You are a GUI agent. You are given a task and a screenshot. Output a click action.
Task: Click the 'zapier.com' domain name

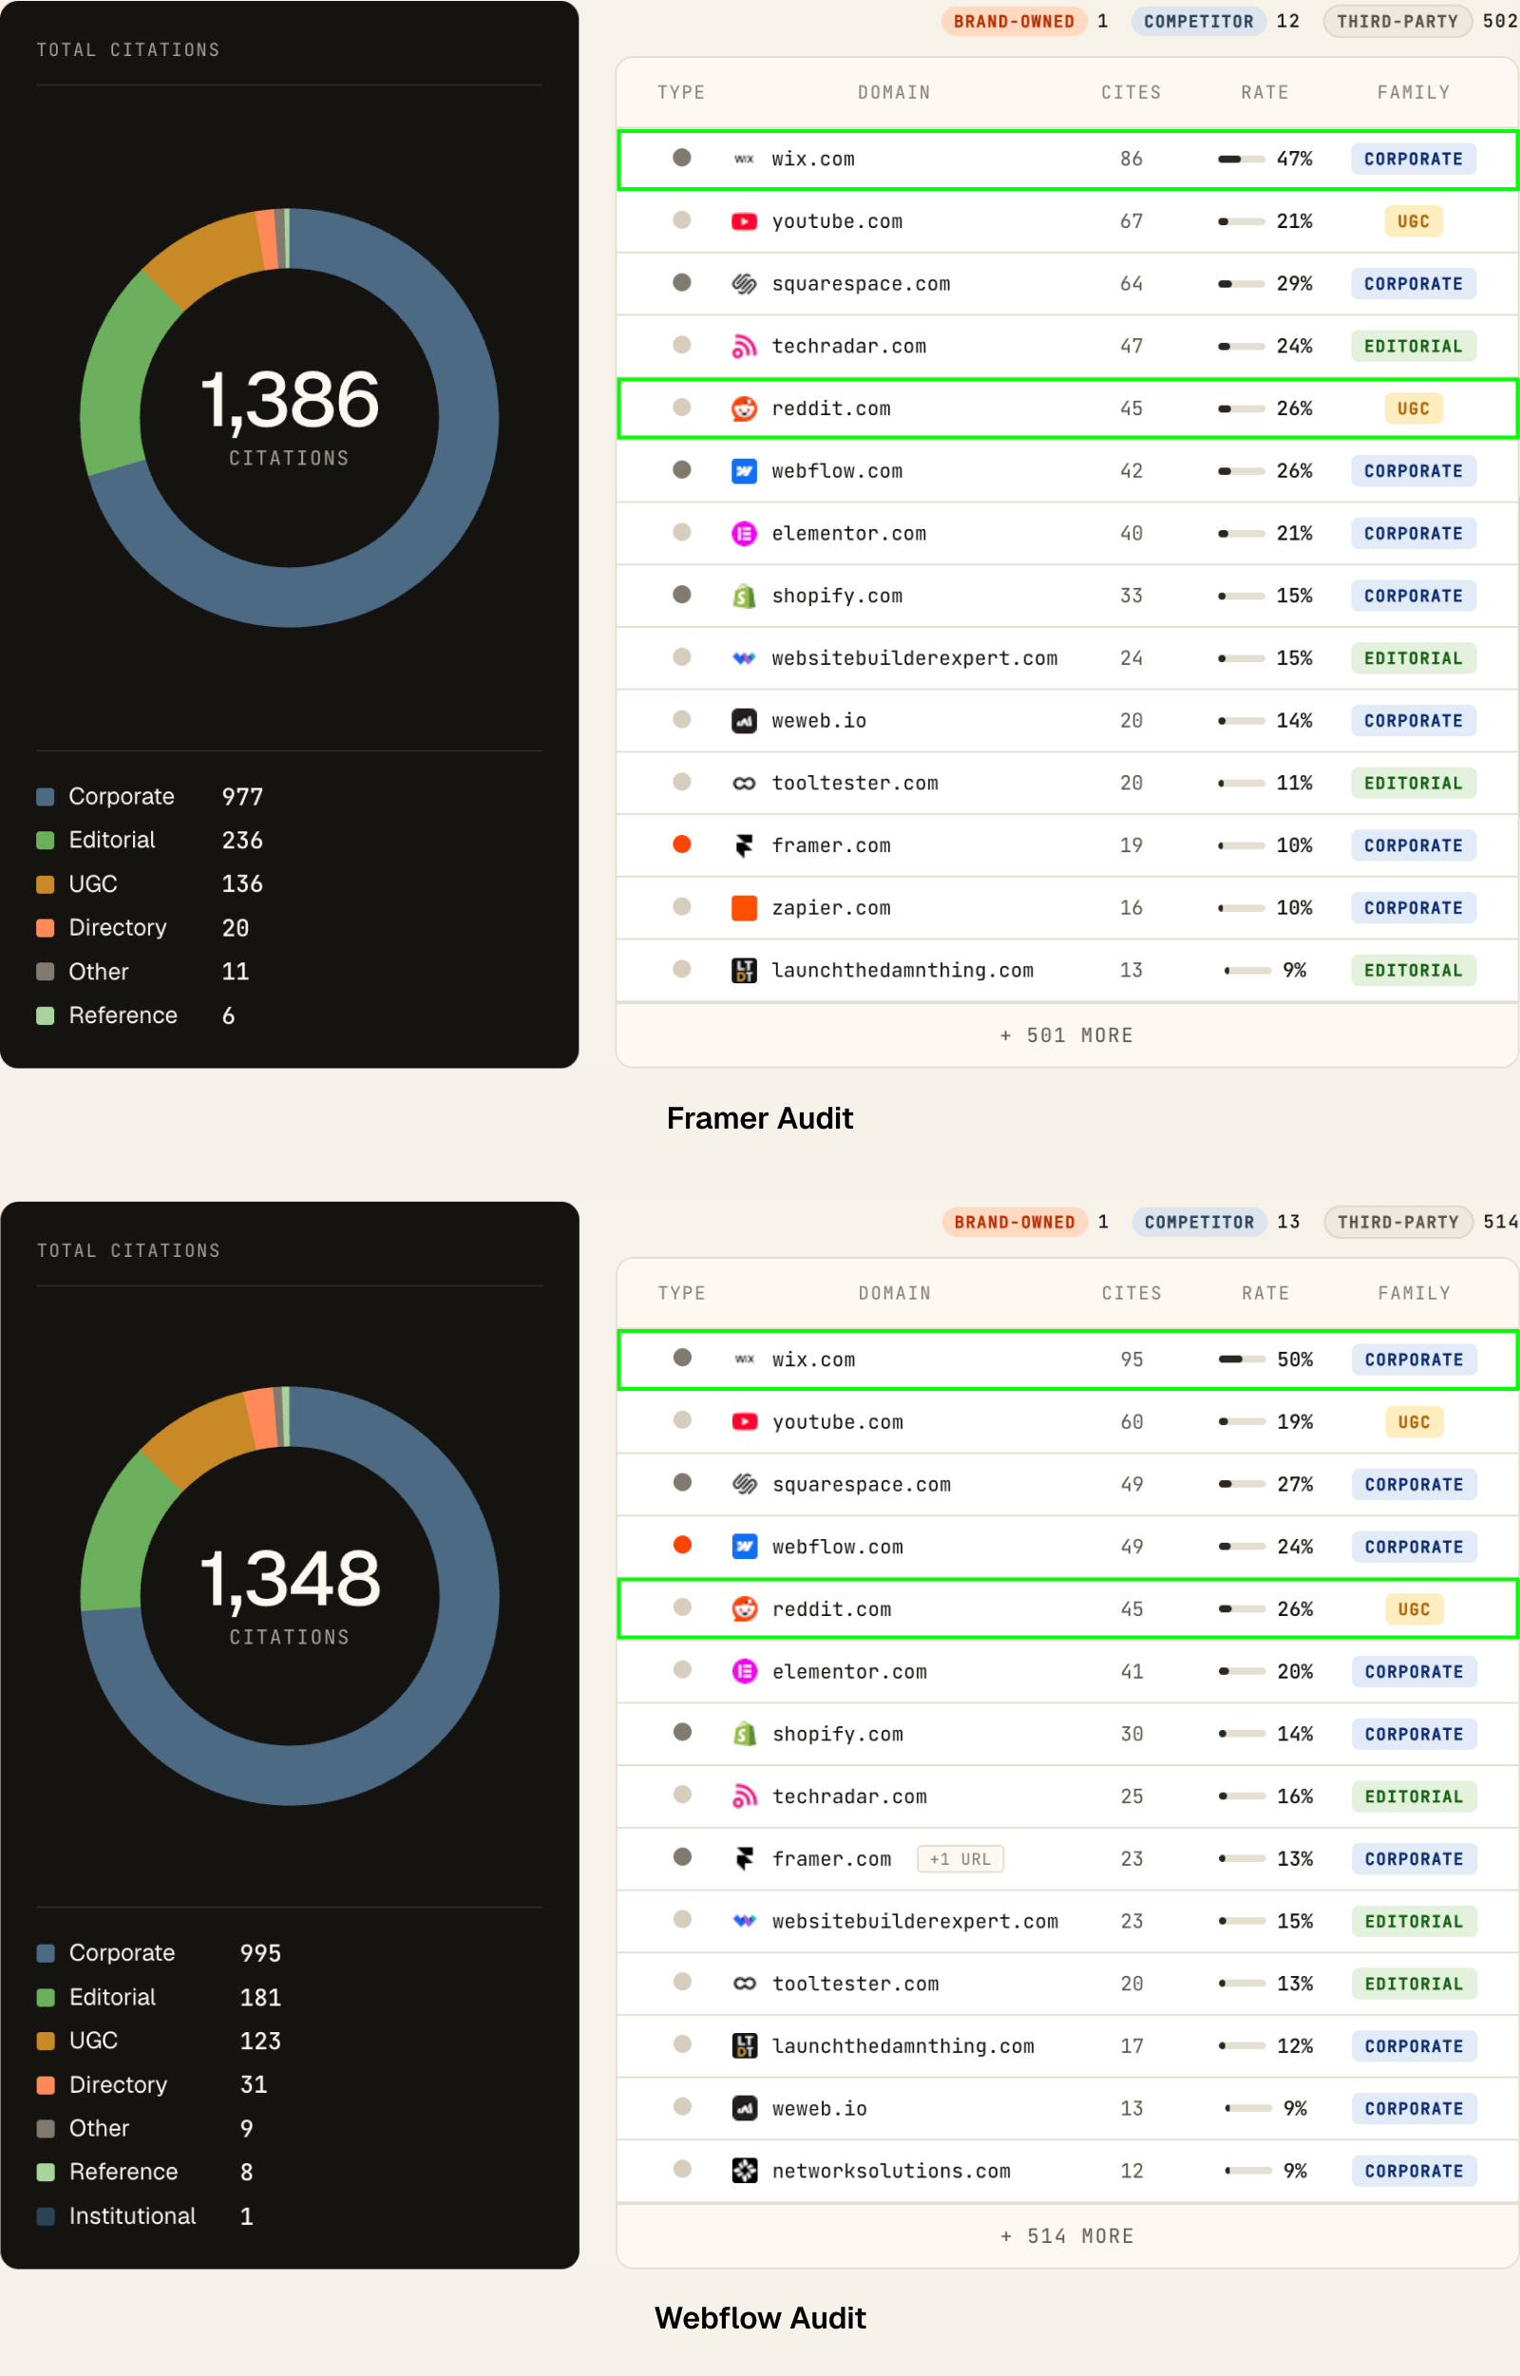(831, 908)
